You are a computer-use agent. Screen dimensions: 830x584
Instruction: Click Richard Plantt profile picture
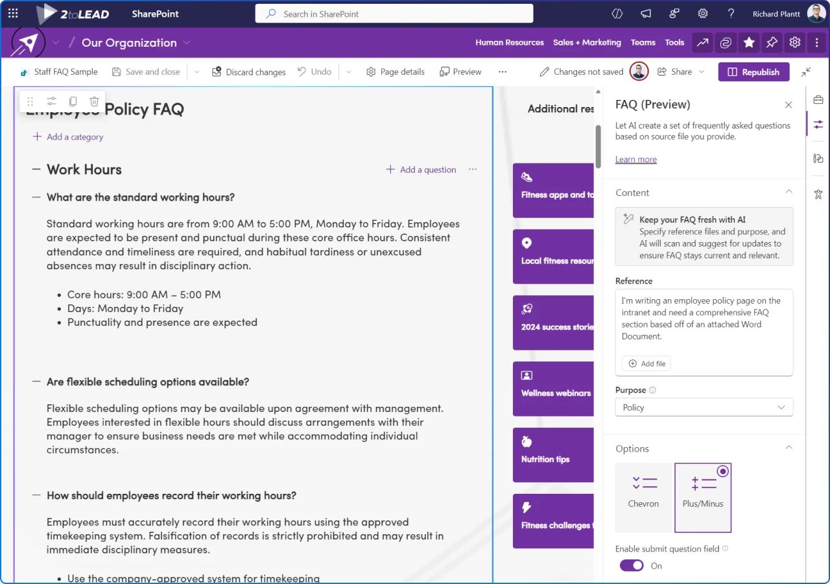click(x=816, y=14)
